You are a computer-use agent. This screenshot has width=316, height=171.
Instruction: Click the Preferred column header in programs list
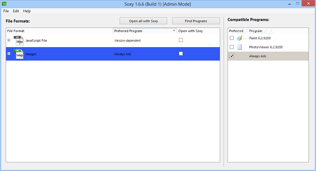click(x=238, y=31)
